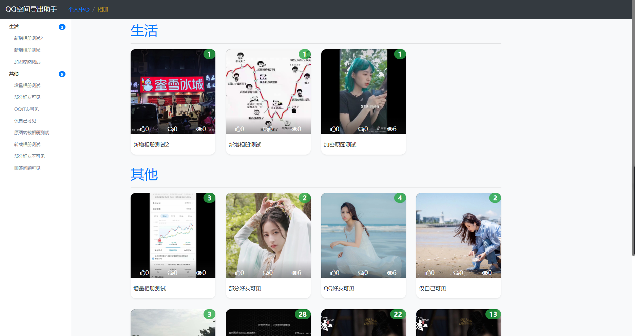Image resolution: width=635 pixels, height=336 pixels.
Task: Open the beach sitting girl cover
Action: point(364,235)
